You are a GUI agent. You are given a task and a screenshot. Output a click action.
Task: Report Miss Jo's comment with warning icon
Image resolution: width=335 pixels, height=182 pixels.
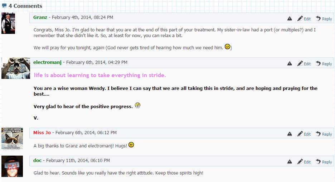click(290, 134)
